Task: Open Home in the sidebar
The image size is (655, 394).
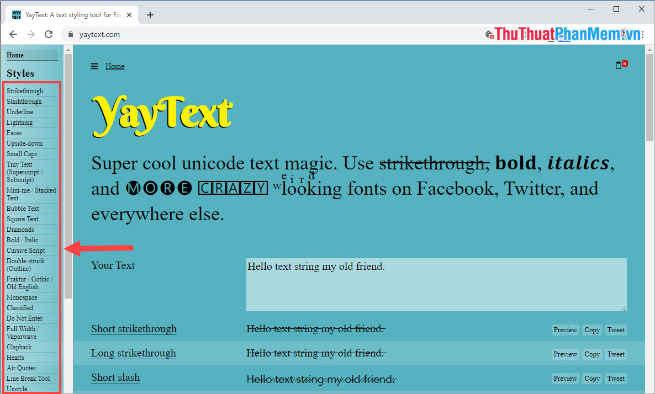Action: [32, 55]
